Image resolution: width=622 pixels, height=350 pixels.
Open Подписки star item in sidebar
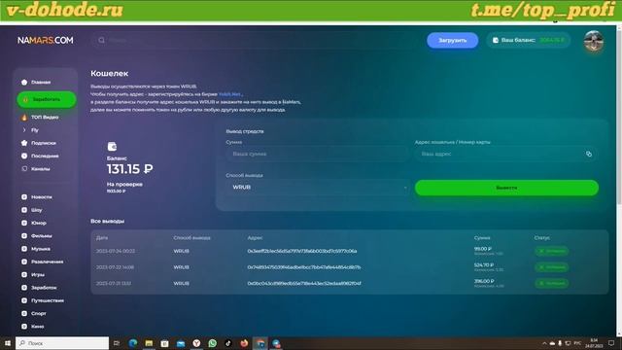[x=39, y=143]
